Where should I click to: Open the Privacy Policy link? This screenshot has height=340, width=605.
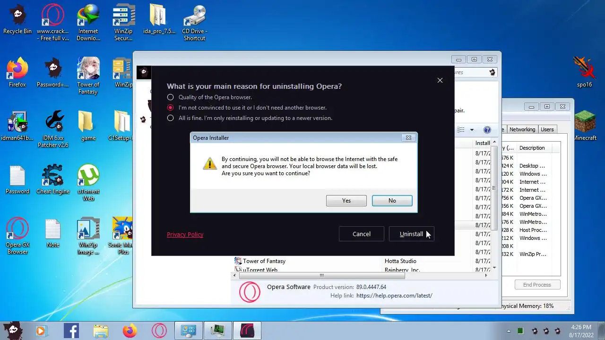click(x=185, y=234)
